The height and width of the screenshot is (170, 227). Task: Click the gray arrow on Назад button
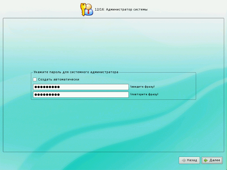coord(184,160)
